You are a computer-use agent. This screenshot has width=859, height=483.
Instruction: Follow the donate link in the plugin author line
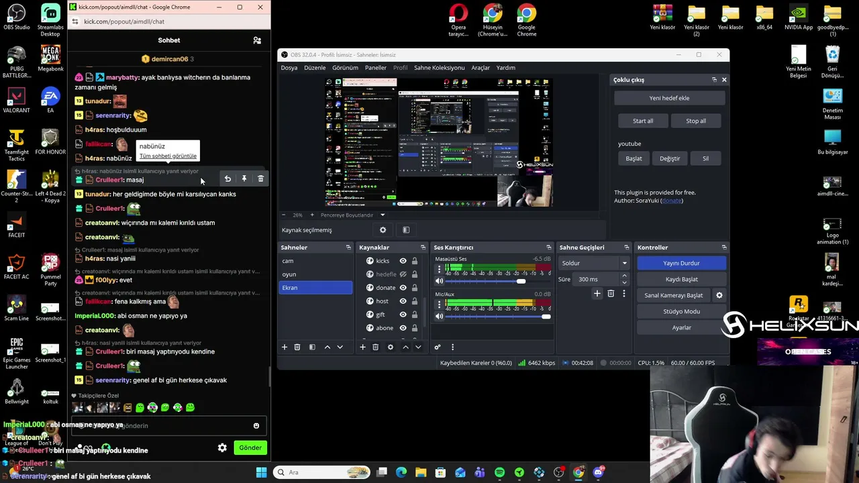672,201
